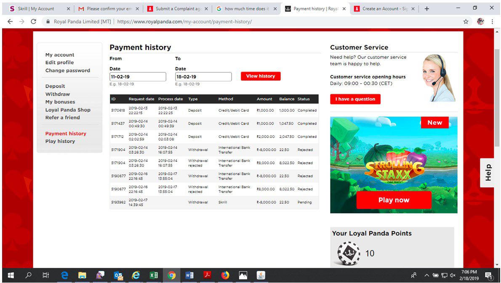Open Outlook from taskbar
Viewport: 501px width, 283px height.
coord(118,275)
